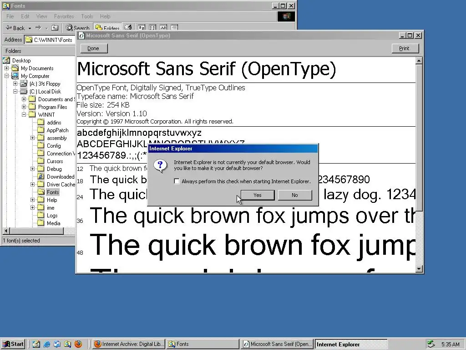Collapse My Computer tree node
The height and width of the screenshot is (350, 466).
[7, 76]
